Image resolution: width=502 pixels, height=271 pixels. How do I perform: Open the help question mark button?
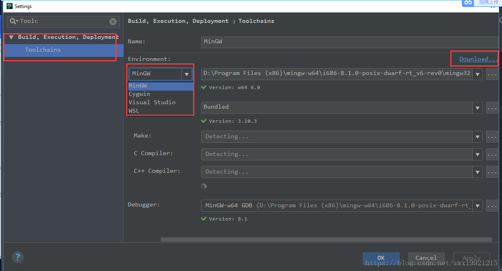pyautogui.click(x=18, y=257)
